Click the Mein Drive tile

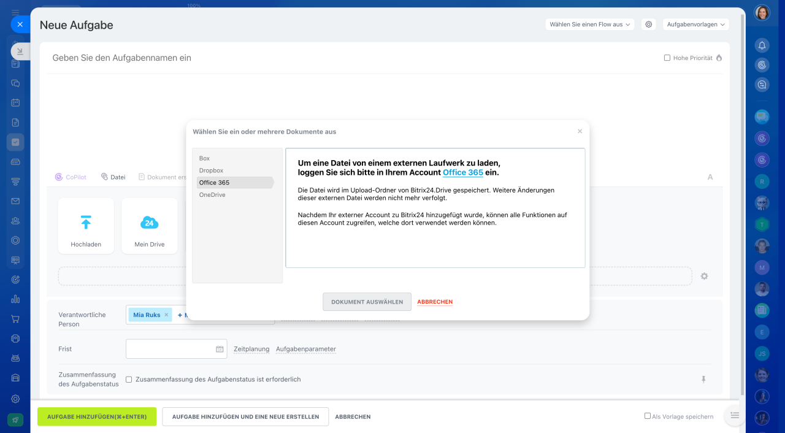click(x=150, y=226)
